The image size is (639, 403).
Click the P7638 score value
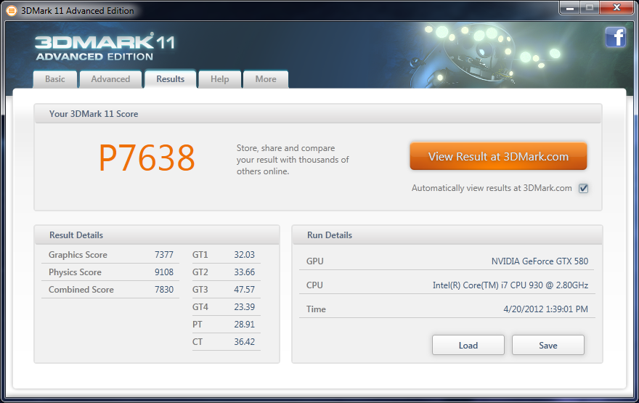click(147, 158)
